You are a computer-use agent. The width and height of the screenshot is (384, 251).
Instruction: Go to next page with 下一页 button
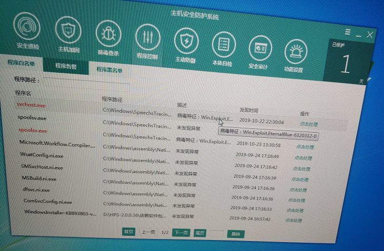click(x=181, y=233)
